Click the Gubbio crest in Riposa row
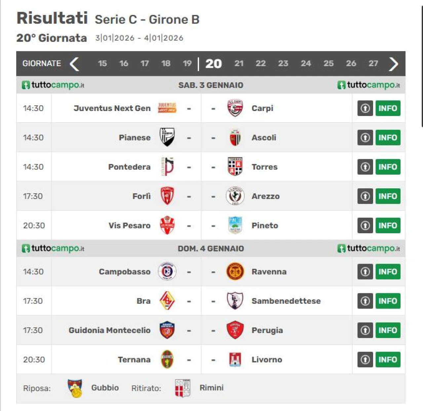423x411 pixels. [x=75, y=388]
